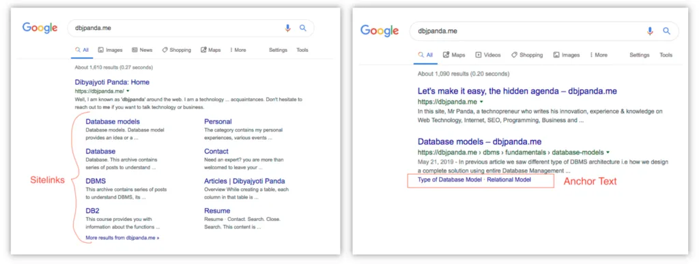Expand More menu in right screenshot
The height and width of the screenshot is (264, 699).
599,55
